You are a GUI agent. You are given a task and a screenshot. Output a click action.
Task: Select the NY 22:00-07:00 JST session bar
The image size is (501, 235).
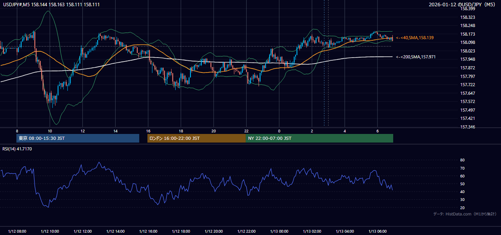[x=319, y=138]
